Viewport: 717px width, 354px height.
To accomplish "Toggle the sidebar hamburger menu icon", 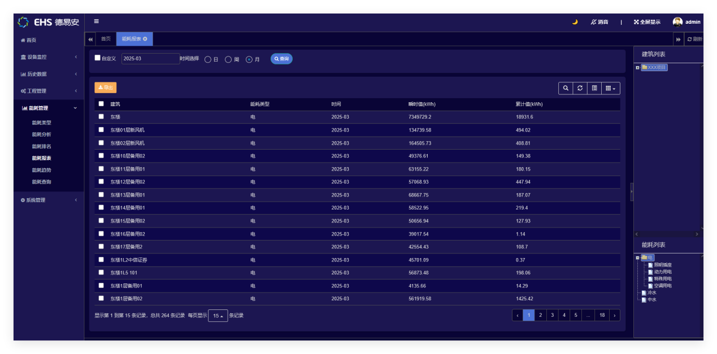I will tap(96, 21).
